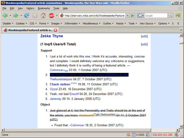Open the tab list dropdown arrow
This screenshot has height=138, width=184.
181,30
